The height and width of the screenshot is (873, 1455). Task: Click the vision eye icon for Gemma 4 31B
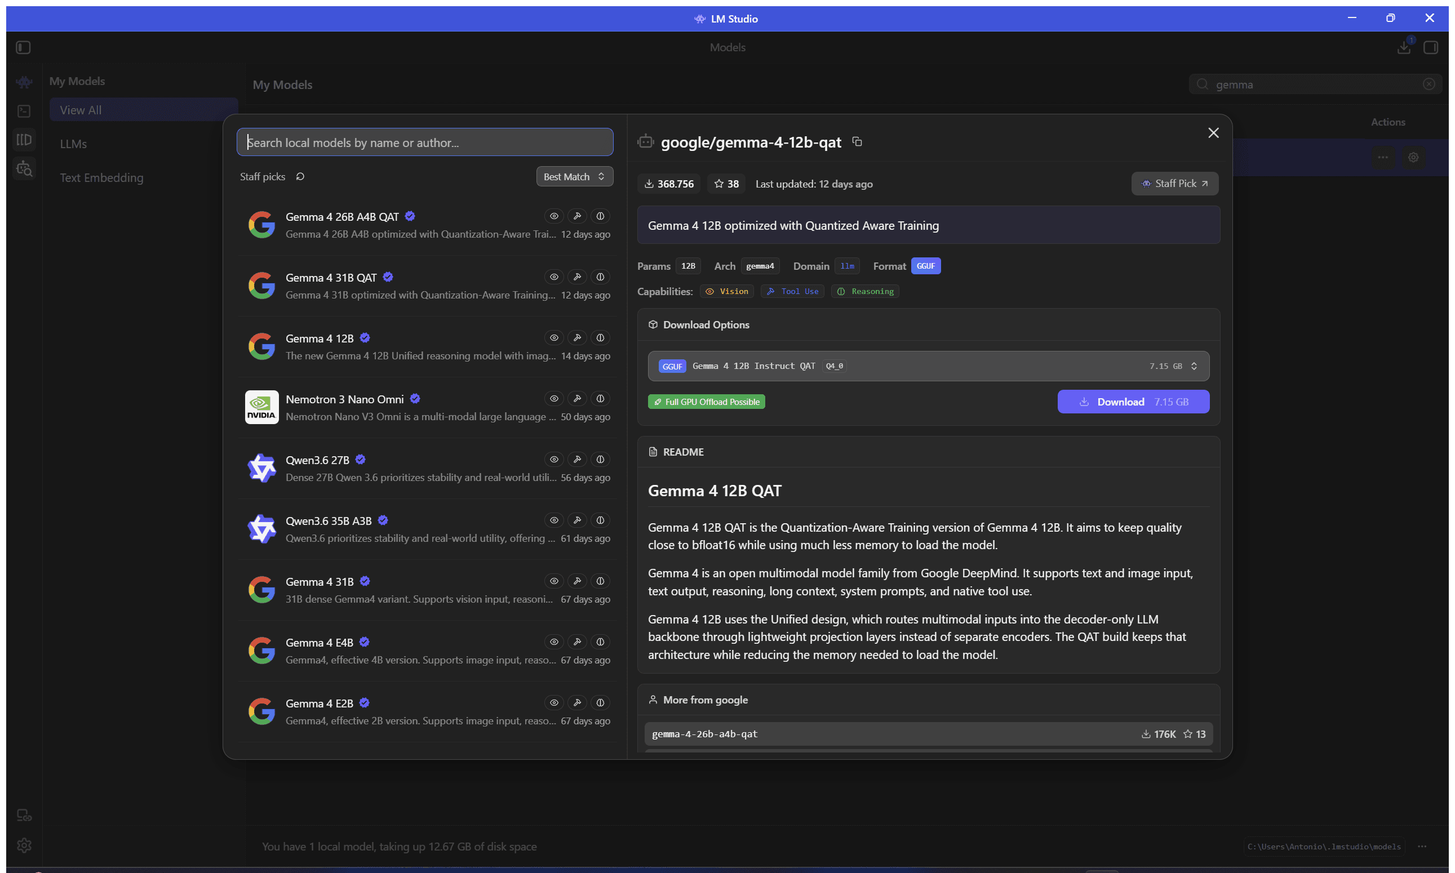(x=554, y=581)
